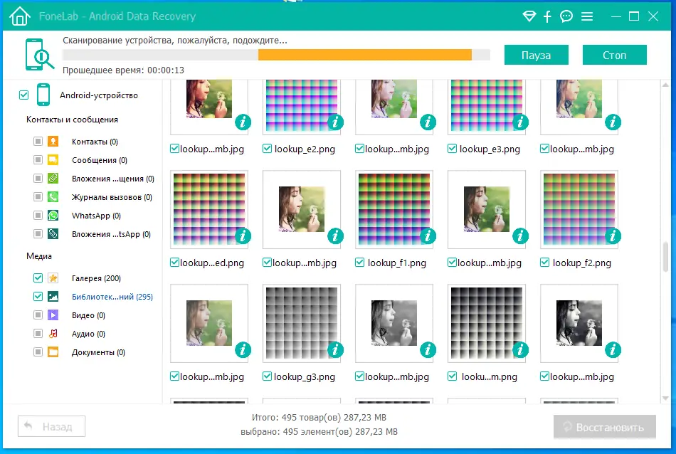Viewport: 676px width, 454px height.
Task: Click the scrollbar up arrow
Action: click(x=665, y=85)
